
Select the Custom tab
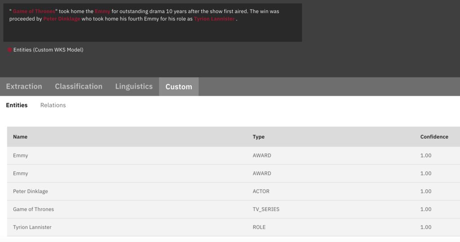point(179,87)
